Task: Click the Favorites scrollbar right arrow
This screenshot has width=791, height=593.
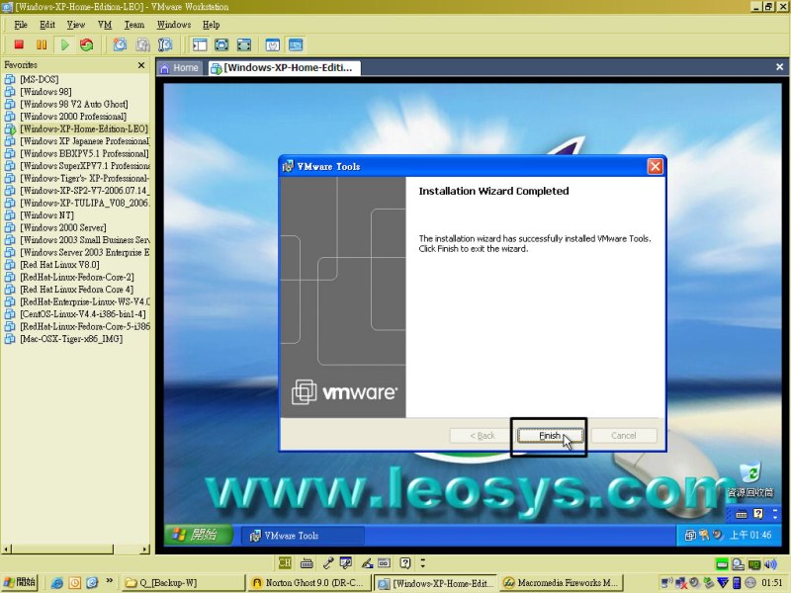Action: point(145,550)
